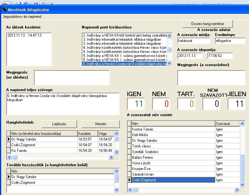This screenshot has width=249, height=195.
Task: Click the Lejátszás playback button
Action: [x=59, y=124]
